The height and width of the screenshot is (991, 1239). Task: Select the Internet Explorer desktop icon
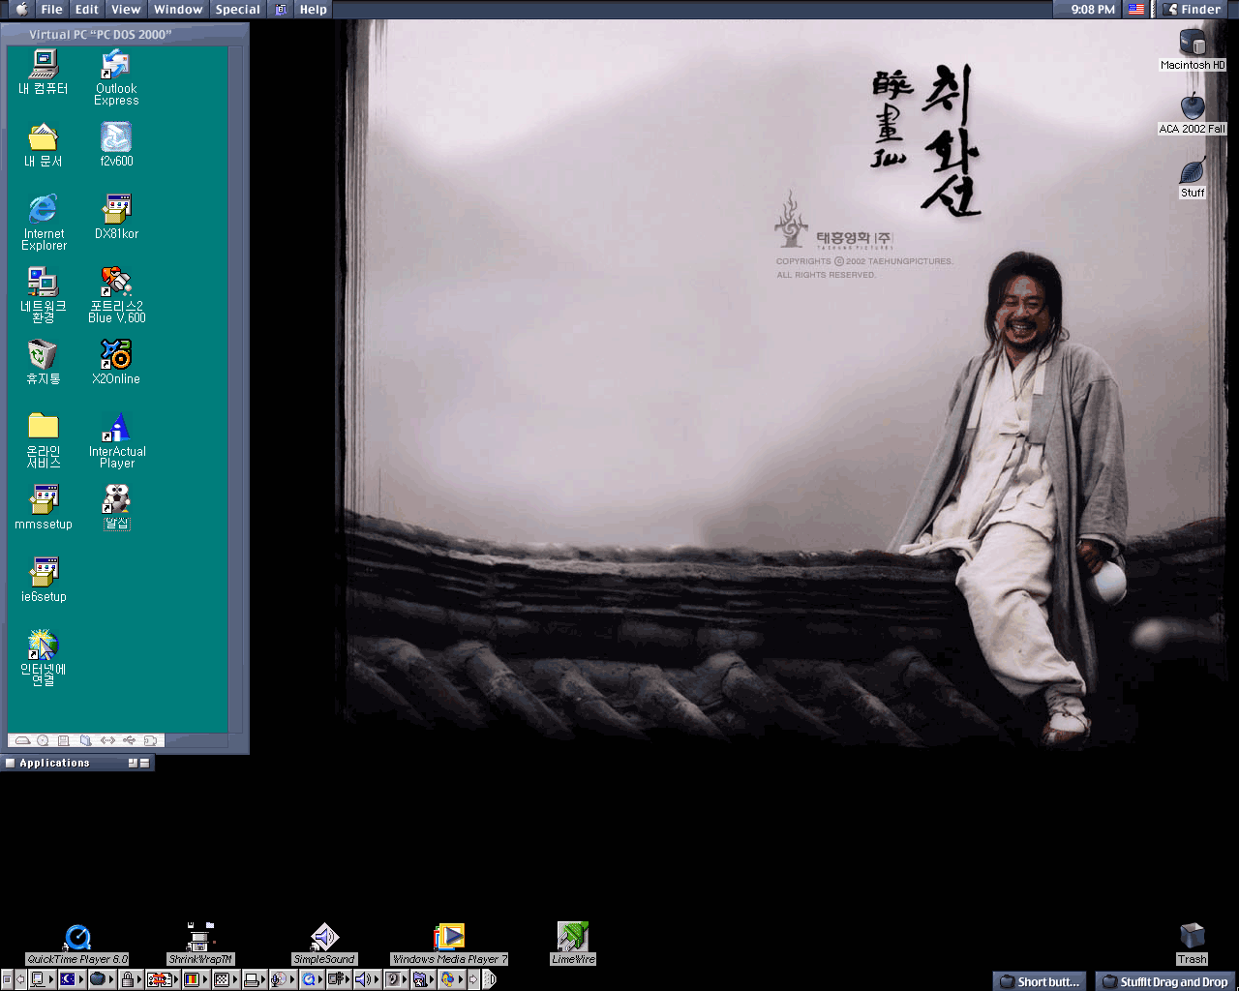click(x=44, y=210)
